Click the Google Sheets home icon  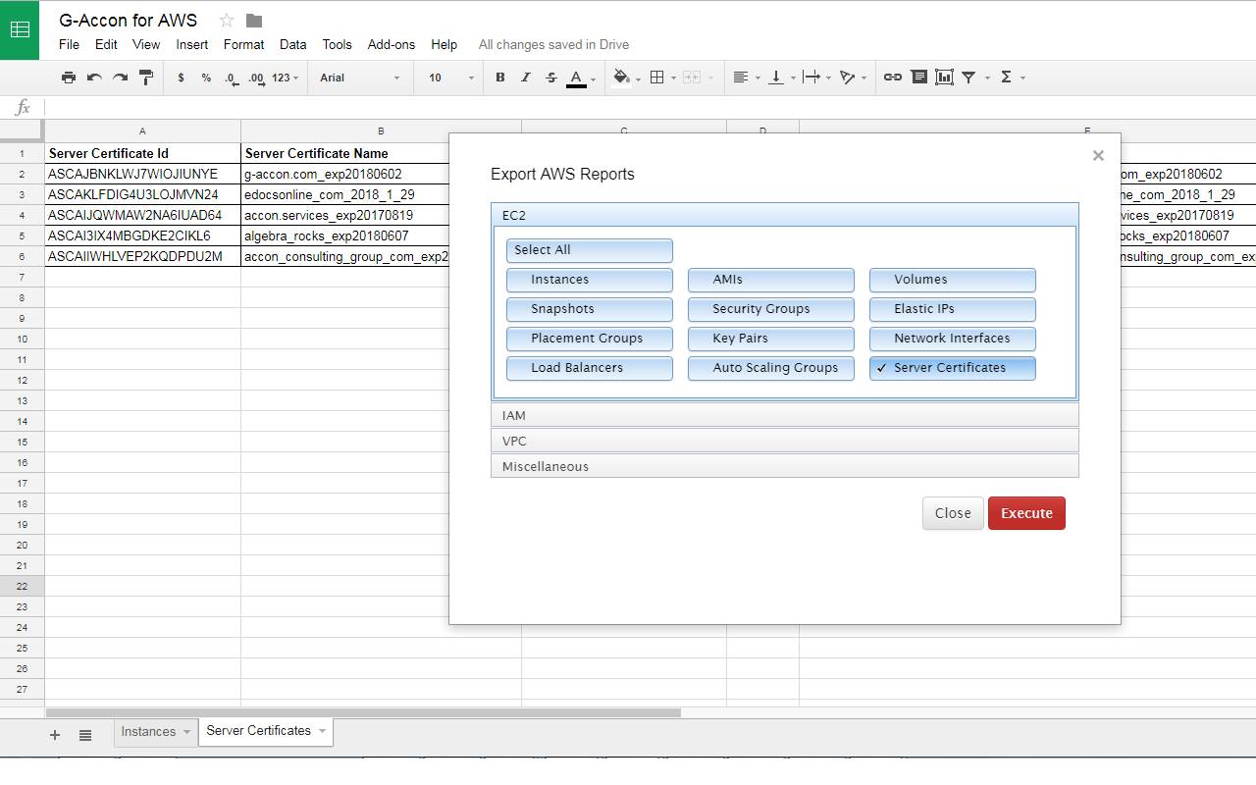coord(20,29)
